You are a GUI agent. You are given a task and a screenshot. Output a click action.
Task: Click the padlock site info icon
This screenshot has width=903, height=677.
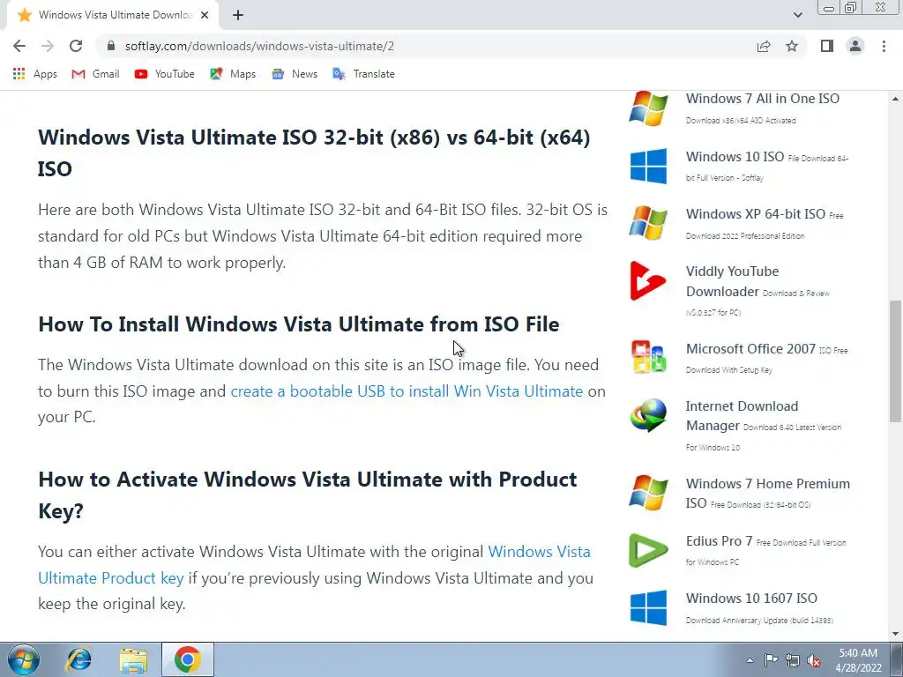click(x=111, y=46)
